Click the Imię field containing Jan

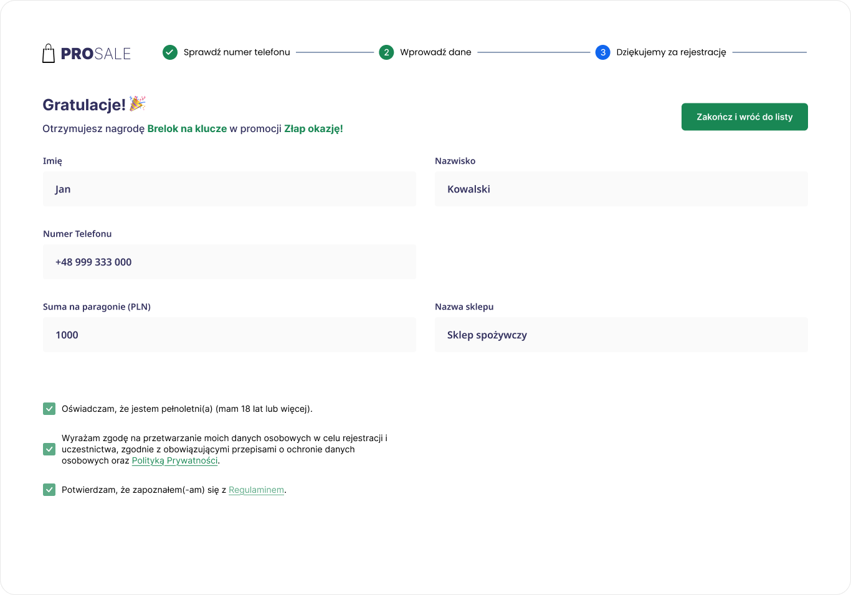point(229,189)
